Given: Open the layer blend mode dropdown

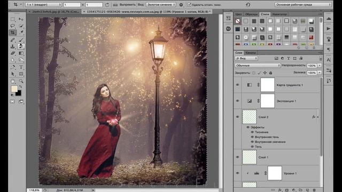Looking at the screenshot, I should 258,65.
